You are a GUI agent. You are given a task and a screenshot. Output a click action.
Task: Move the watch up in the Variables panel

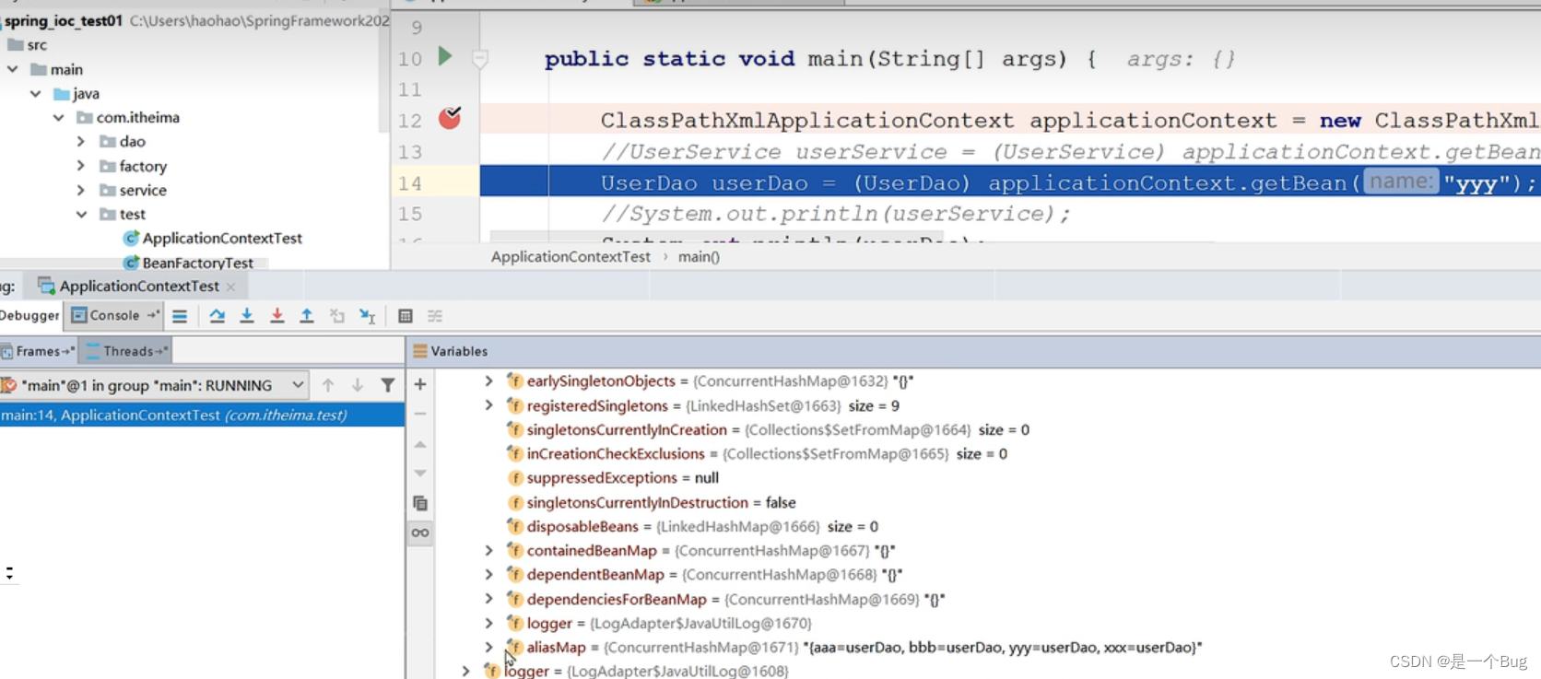(420, 444)
